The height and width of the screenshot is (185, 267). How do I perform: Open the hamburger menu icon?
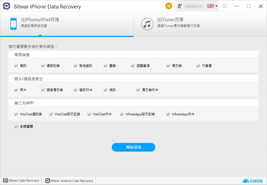point(225,6)
